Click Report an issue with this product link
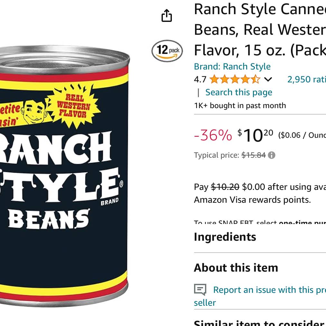Image resolution: width=326 pixels, height=326 pixels. click(x=260, y=296)
